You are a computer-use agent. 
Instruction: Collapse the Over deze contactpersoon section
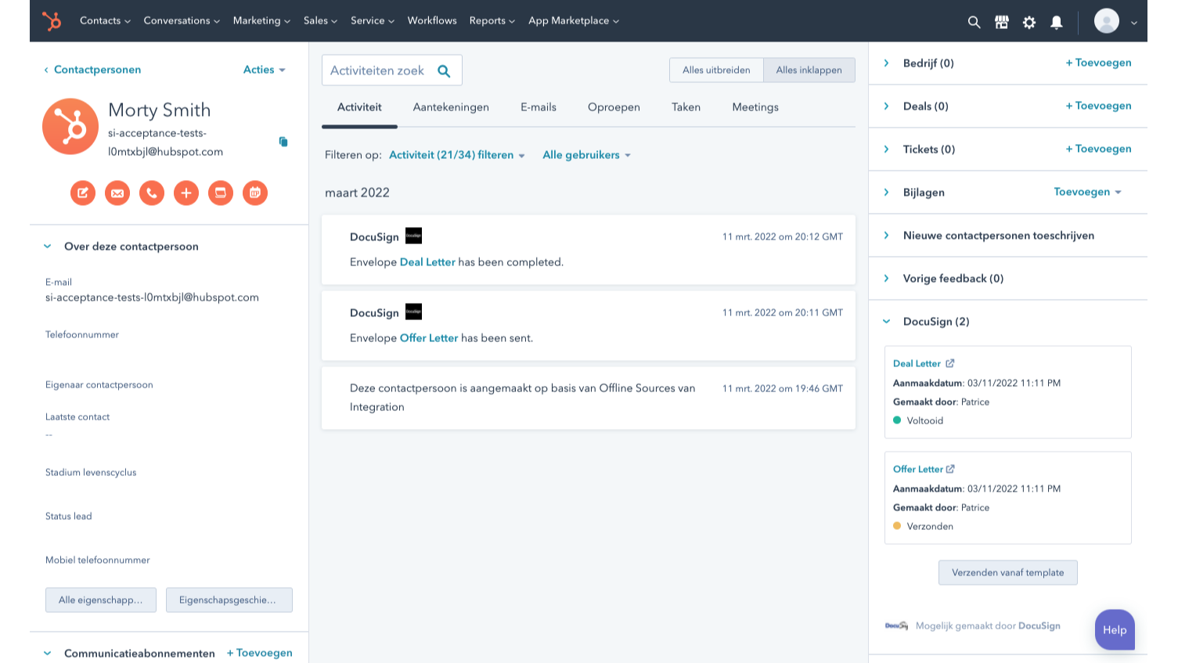coord(48,247)
